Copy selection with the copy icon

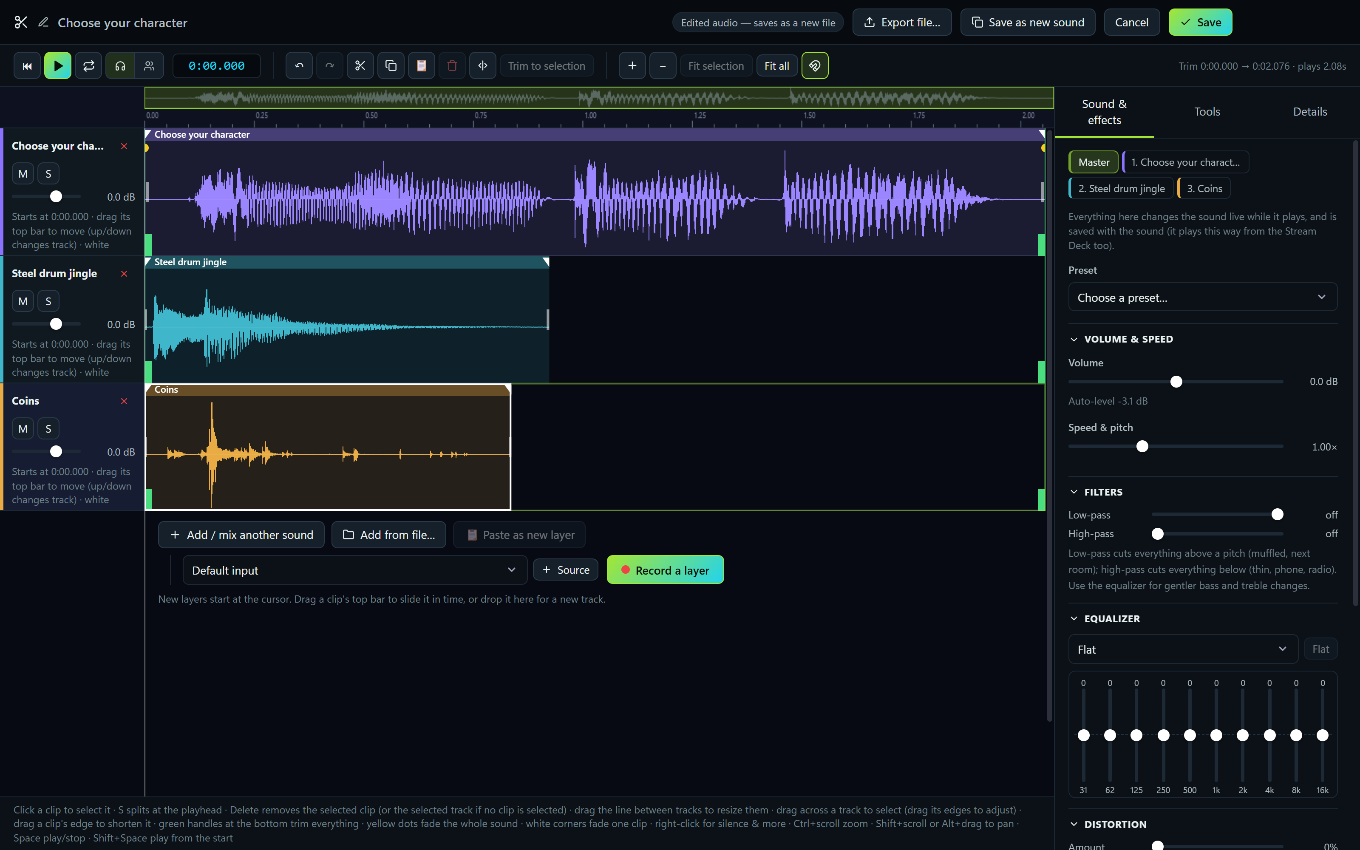tap(391, 66)
